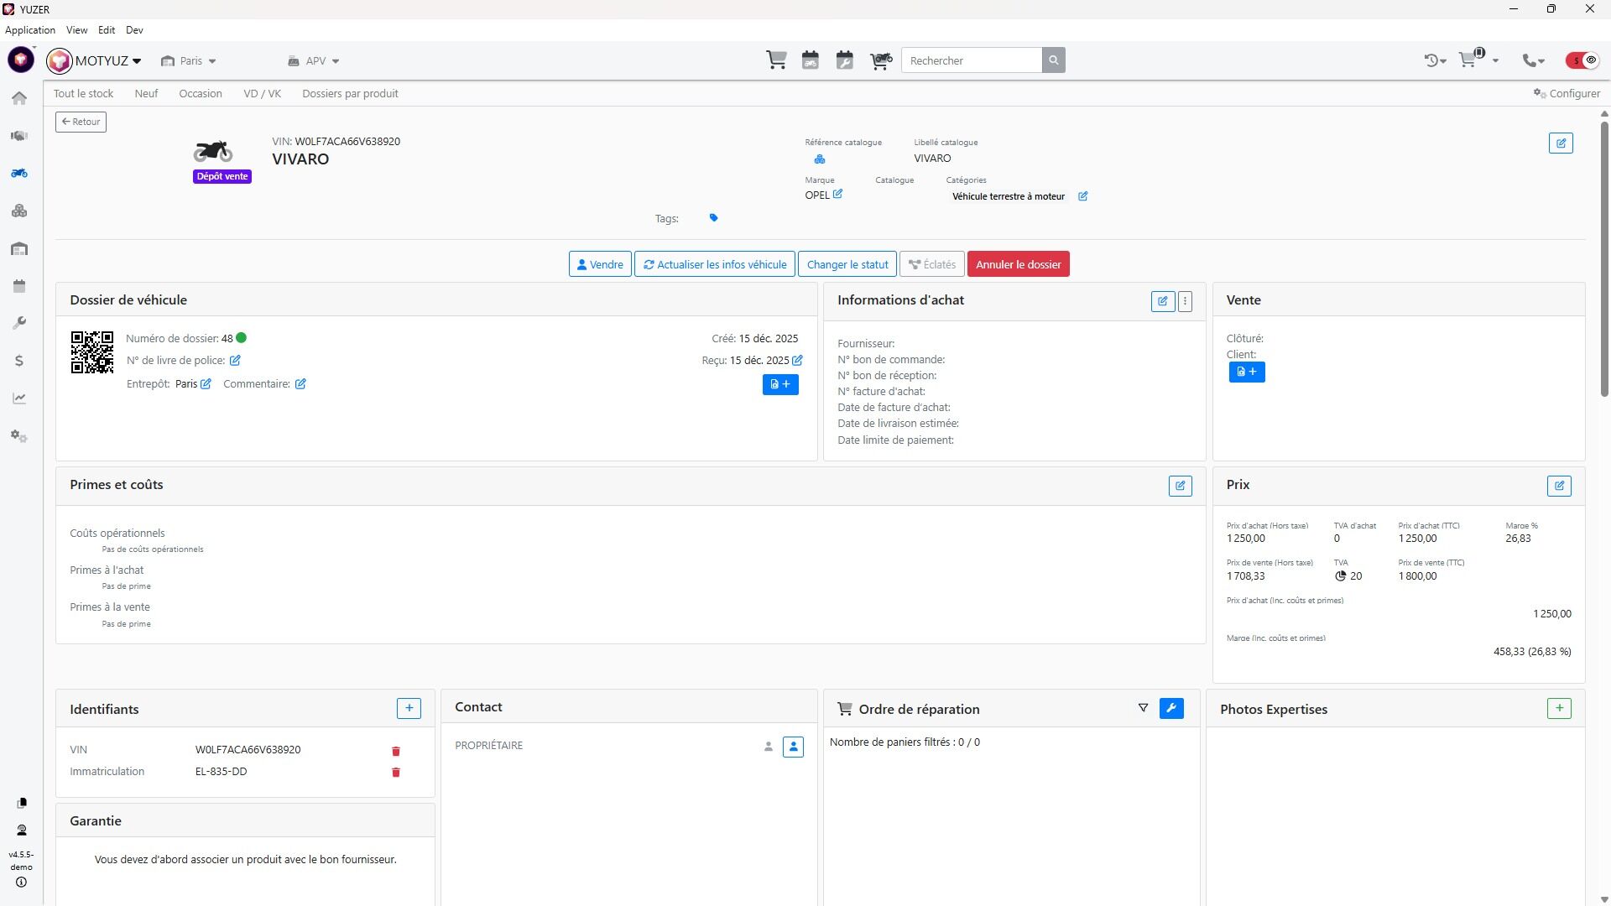This screenshot has height=906, width=1611.
Task: Open the motorcycle stock icon in left sidebar
Action: click(x=19, y=174)
